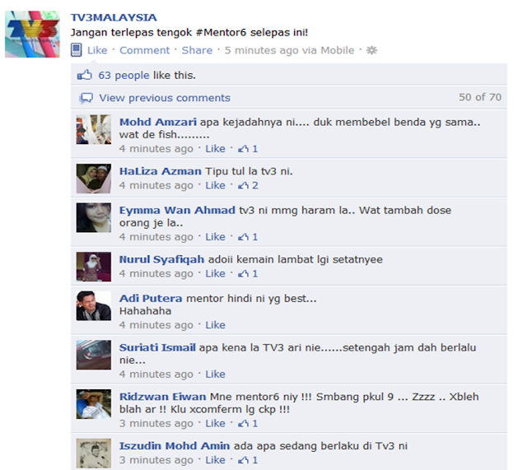Click the mobile phone icon under the post

[77, 50]
